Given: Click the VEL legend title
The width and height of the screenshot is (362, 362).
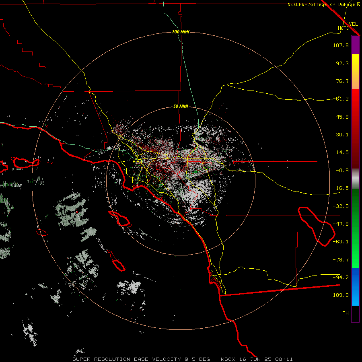Looking at the screenshot, I should 353,24.
